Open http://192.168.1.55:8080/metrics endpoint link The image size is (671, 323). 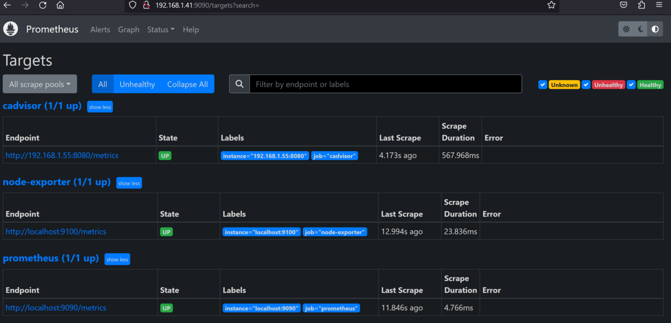pos(62,156)
